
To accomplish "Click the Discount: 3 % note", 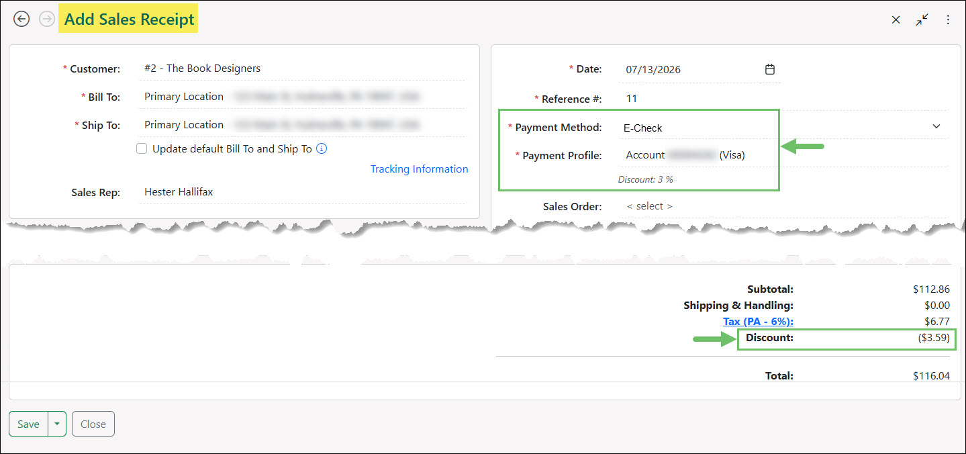I will click(x=645, y=179).
